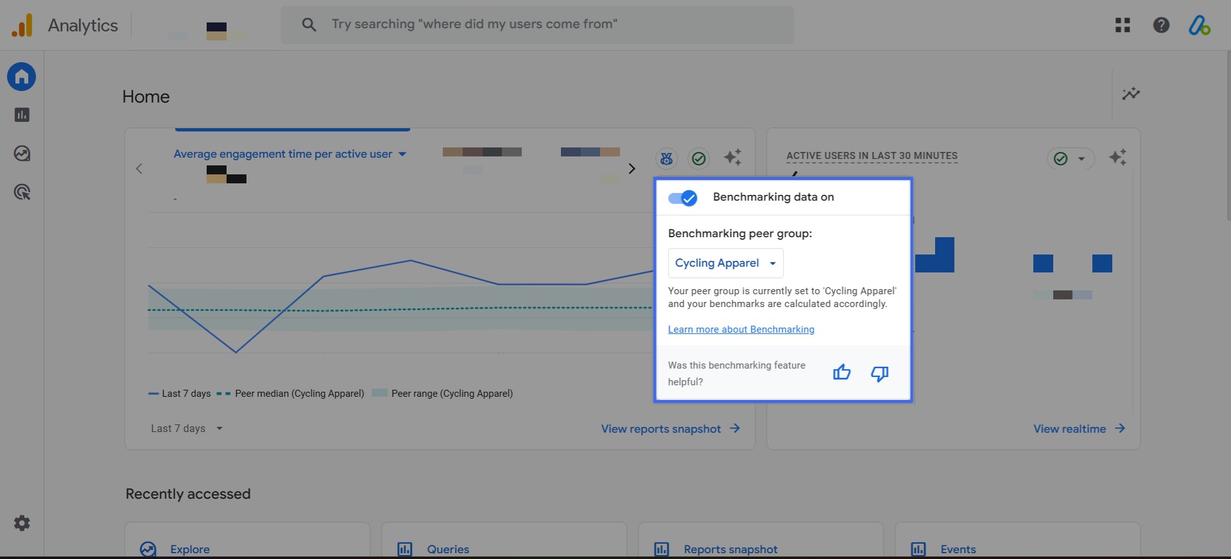1231x559 pixels.
Task: Click the benchmarking medal icon
Action: coord(666,158)
